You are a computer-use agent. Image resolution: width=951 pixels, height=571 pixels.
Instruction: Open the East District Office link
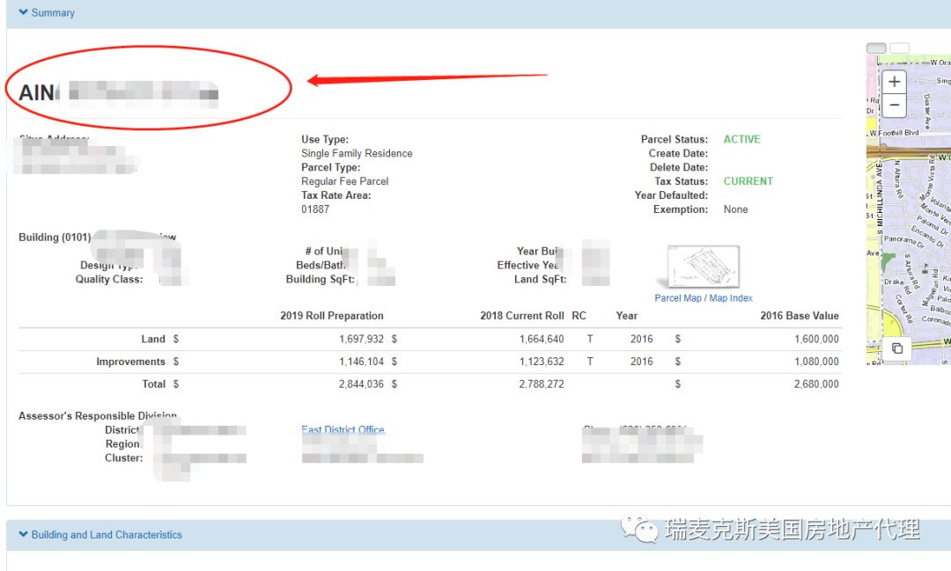pos(343,429)
